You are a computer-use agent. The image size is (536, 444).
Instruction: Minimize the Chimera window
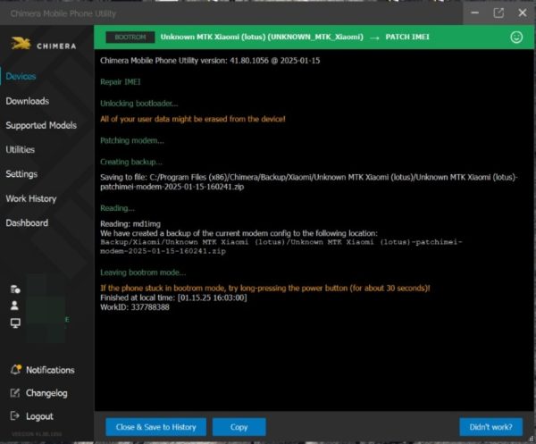(x=474, y=13)
